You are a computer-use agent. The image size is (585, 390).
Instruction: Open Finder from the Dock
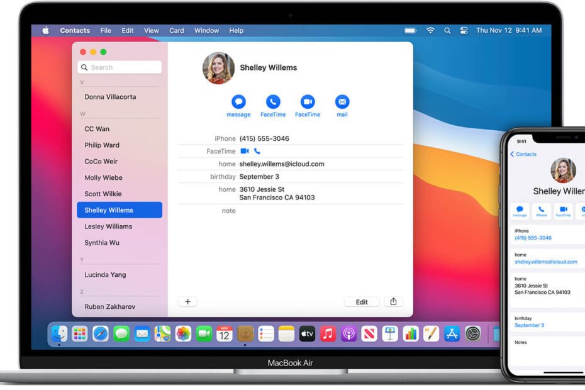click(59, 333)
